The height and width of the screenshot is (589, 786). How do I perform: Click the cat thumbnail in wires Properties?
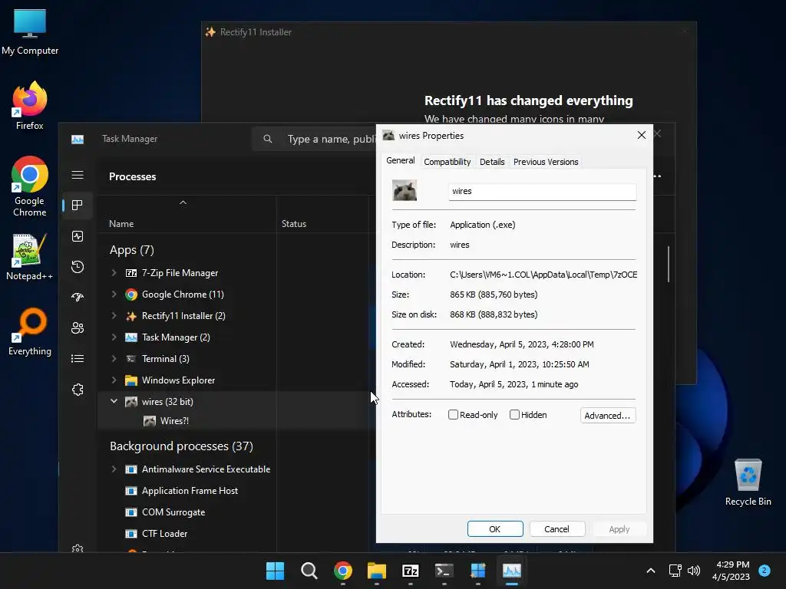404,190
